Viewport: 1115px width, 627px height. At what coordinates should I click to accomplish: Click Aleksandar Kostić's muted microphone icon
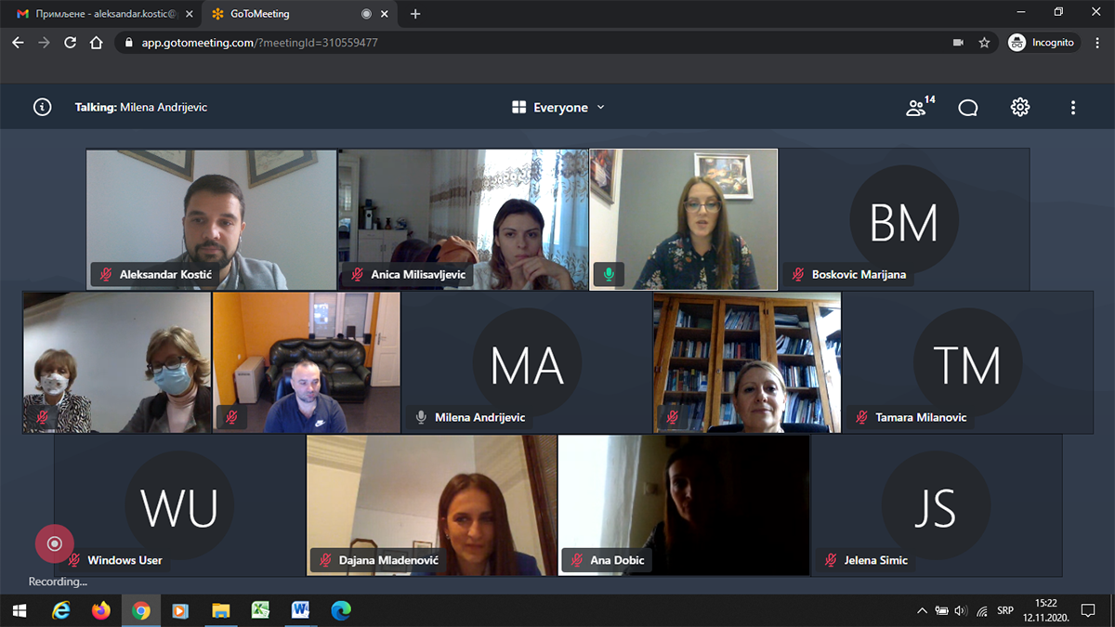pyautogui.click(x=106, y=275)
